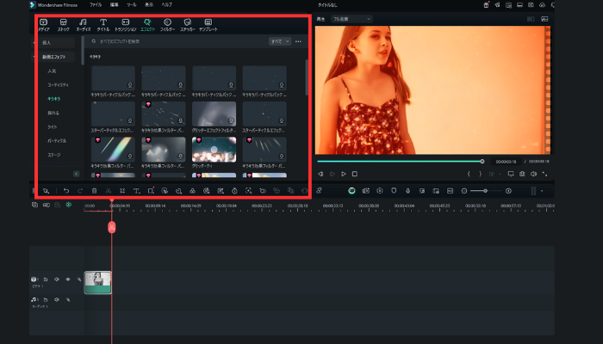Image resolution: width=603 pixels, height=344 pixels.
Task: Select the キラキラ effects category
Action: click(53, 99)
